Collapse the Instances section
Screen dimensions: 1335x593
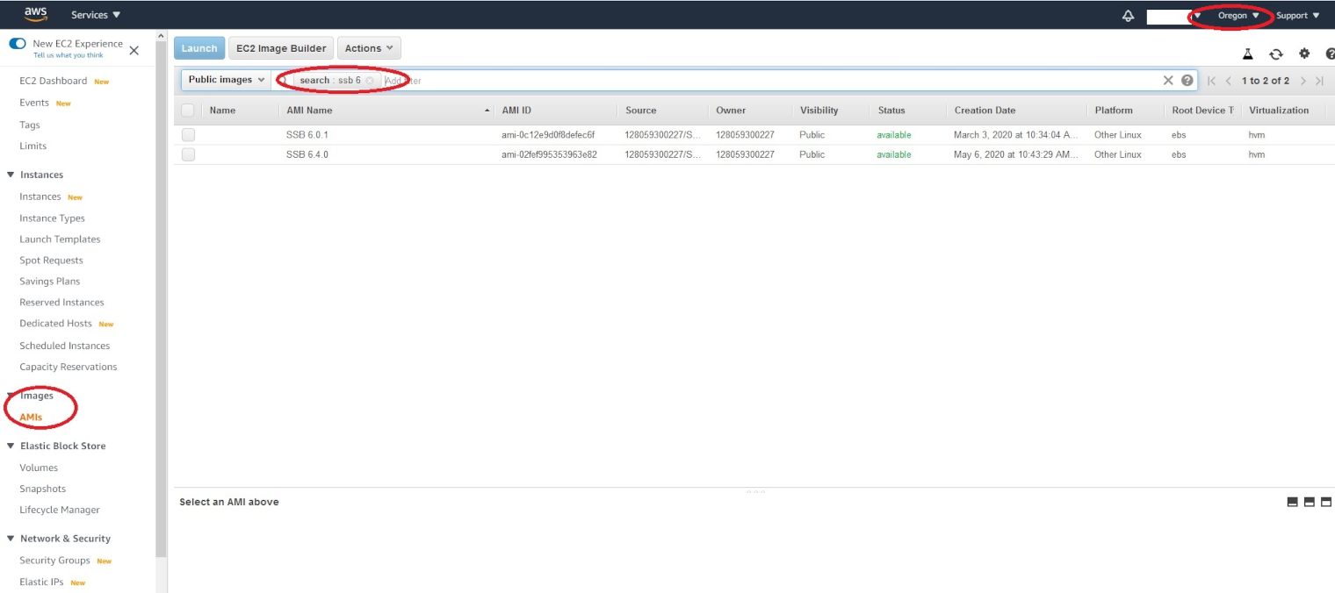click(11, 175)
